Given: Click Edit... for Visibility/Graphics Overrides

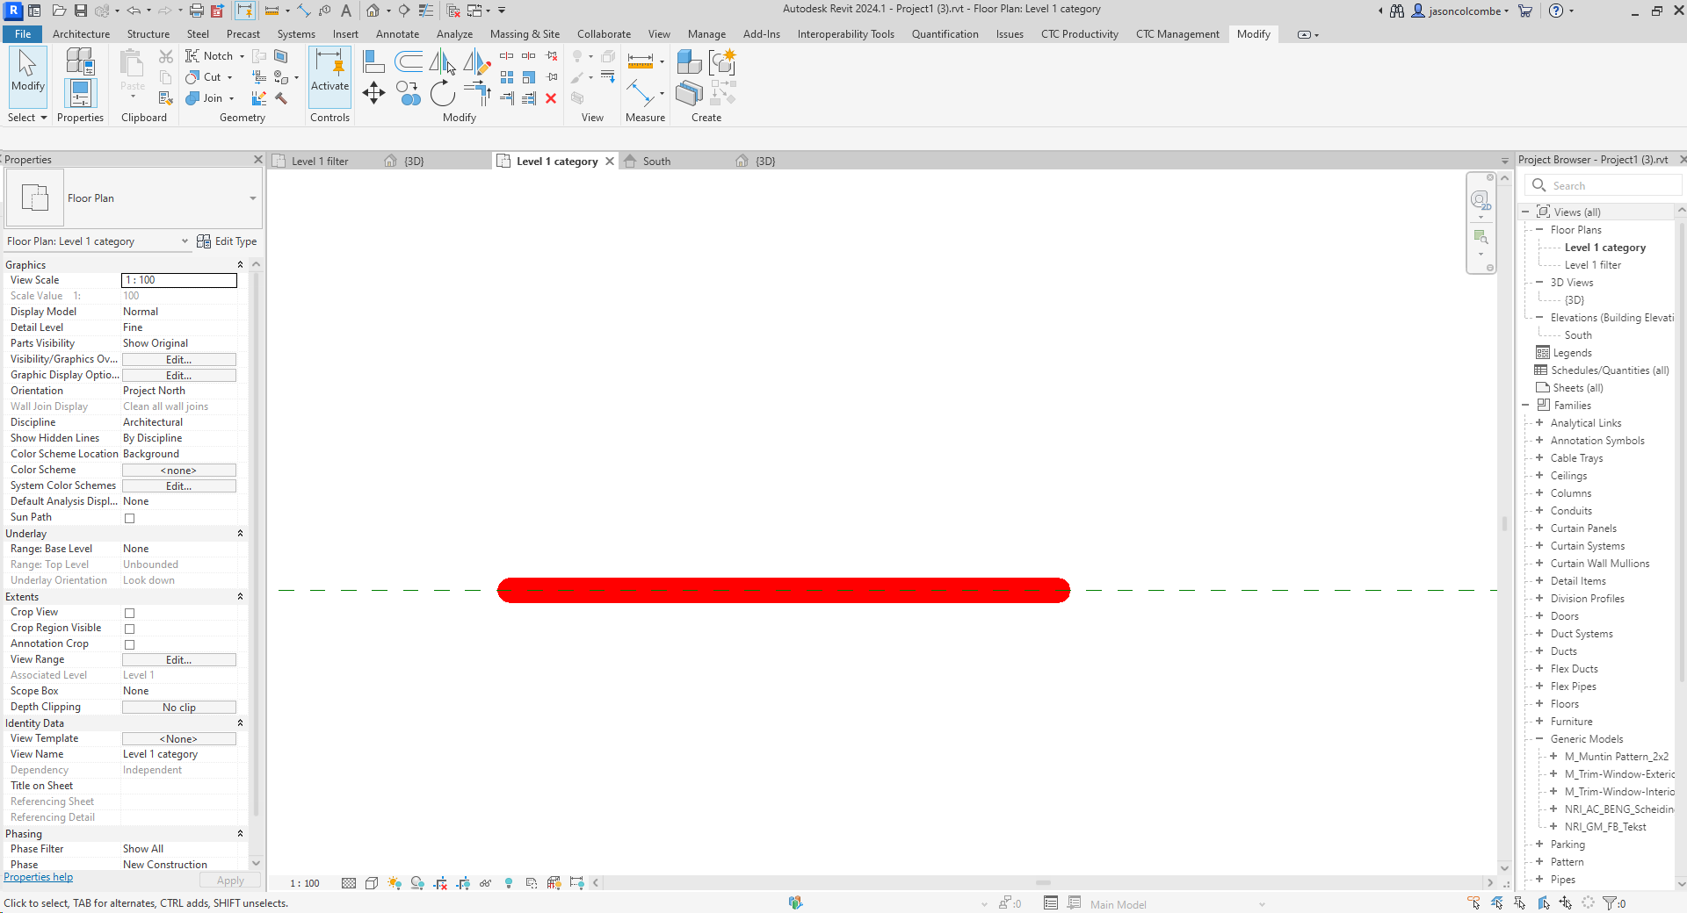Looking at the screenshot, I should point(178,359).
